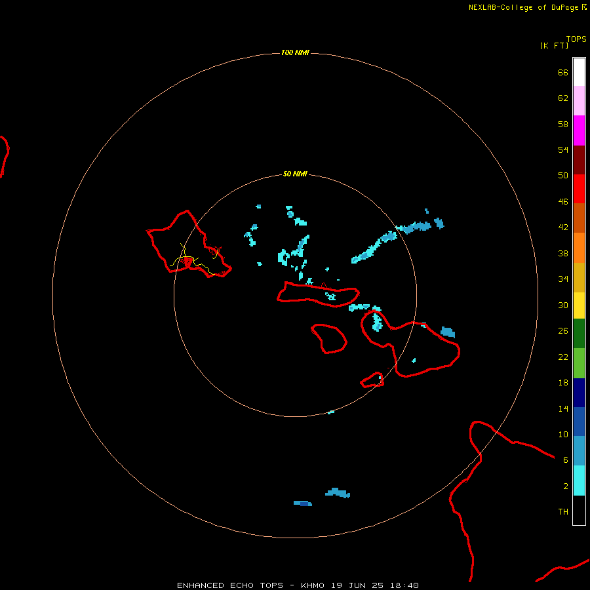Click the dark green legend swatch
Screen dimensions: 590x590
pos(579,334)
